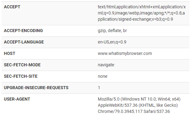This screenshot has height=120, width=191.
Task: Click the en-US,en;q=0.9 value
Action: point(112,42)
